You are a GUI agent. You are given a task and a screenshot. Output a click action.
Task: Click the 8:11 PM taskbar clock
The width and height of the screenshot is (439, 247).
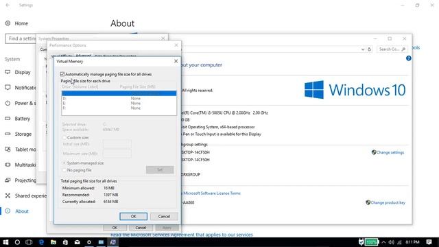412,242
